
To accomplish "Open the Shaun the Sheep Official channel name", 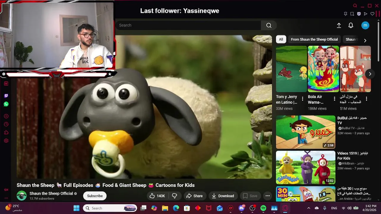I will point(51,193).
